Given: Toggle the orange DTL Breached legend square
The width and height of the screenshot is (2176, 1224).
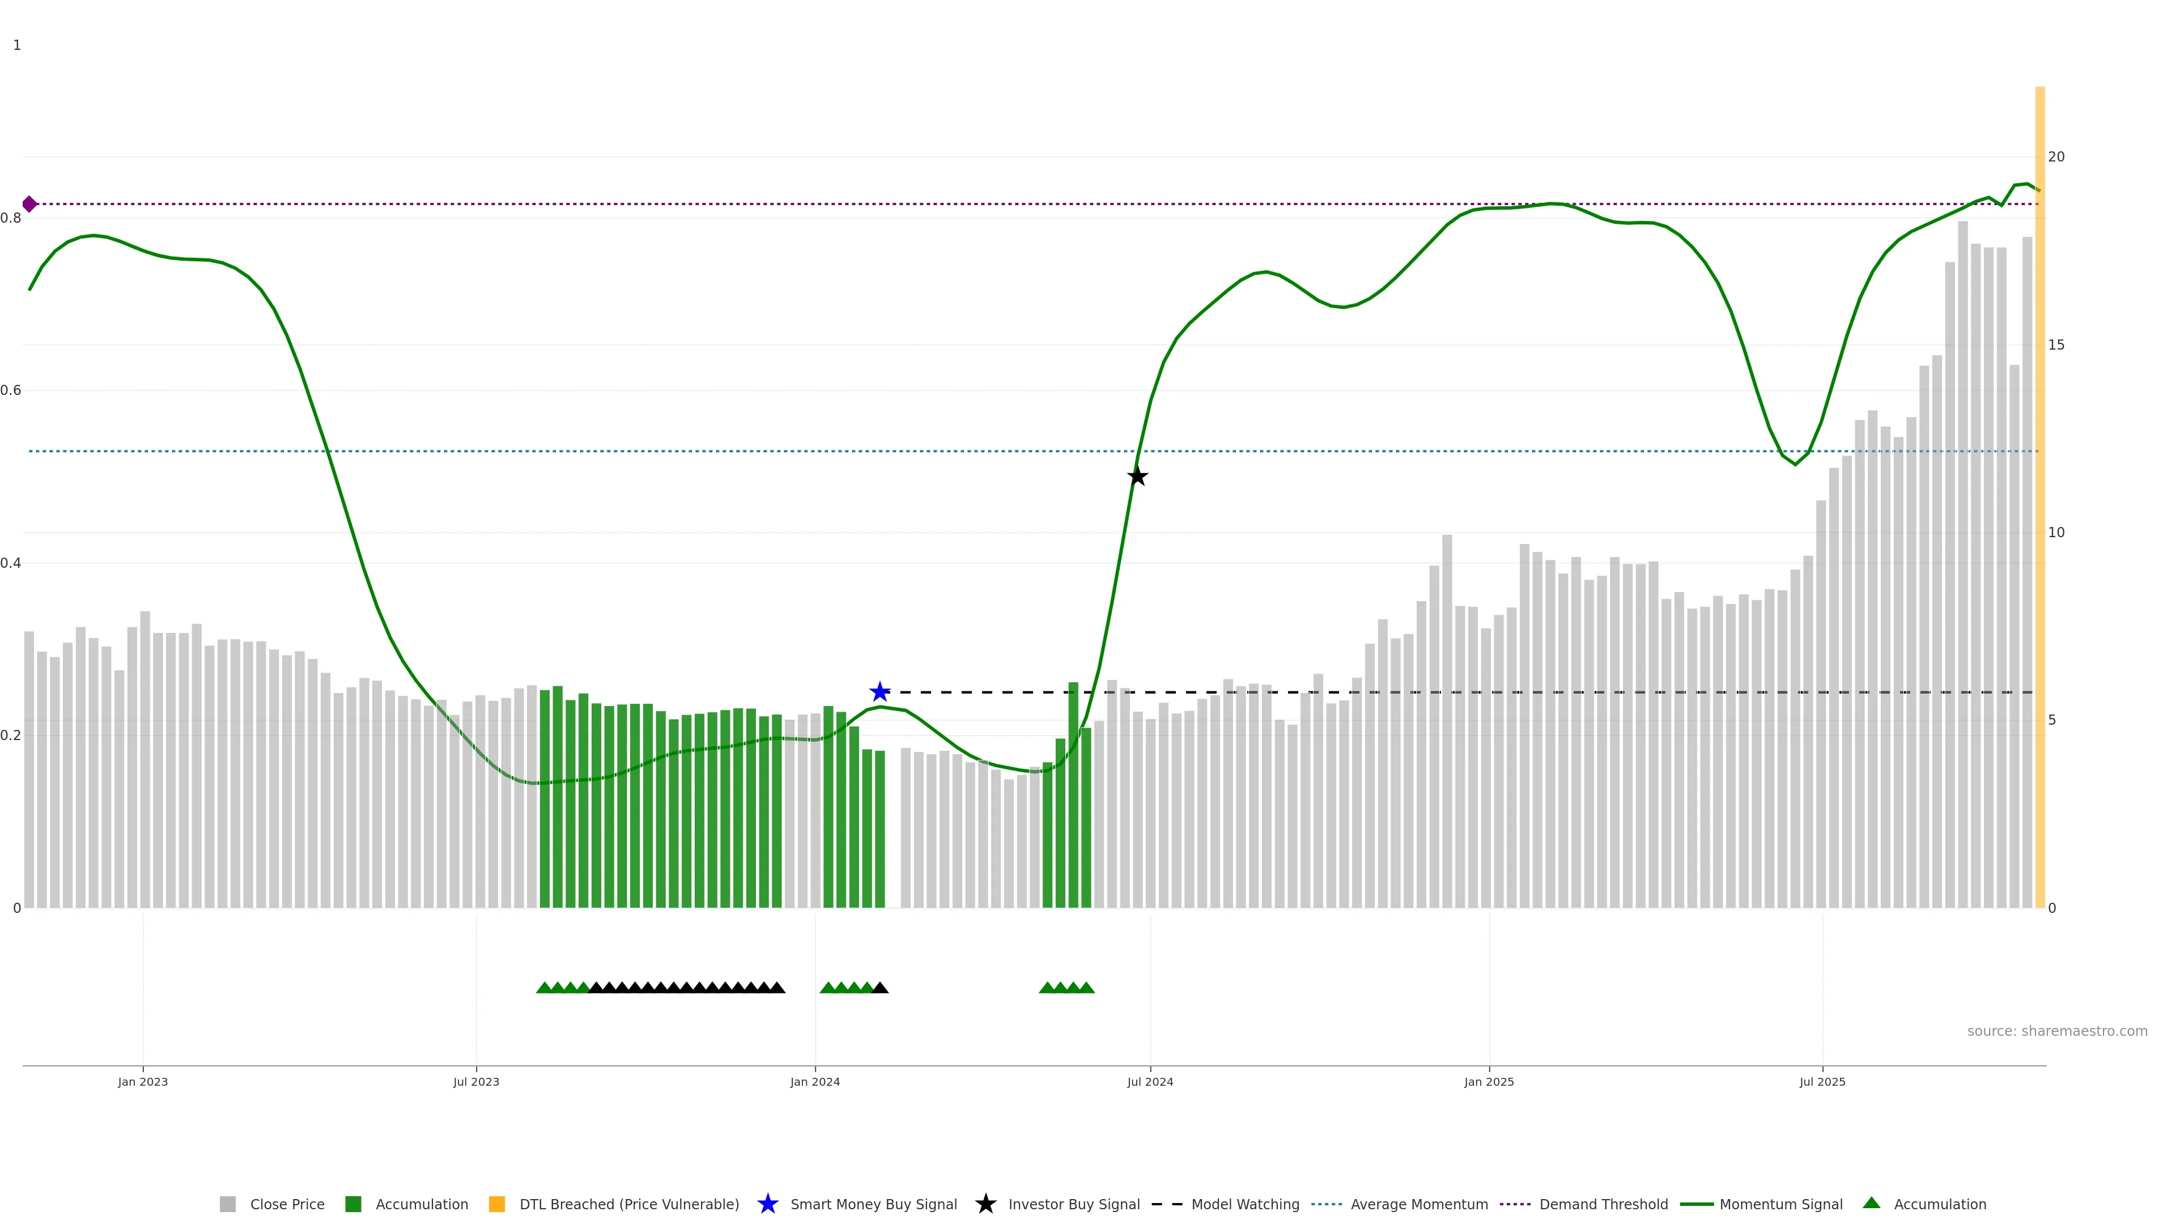Looking at the screenshot, I should (x=497, y=1204).
